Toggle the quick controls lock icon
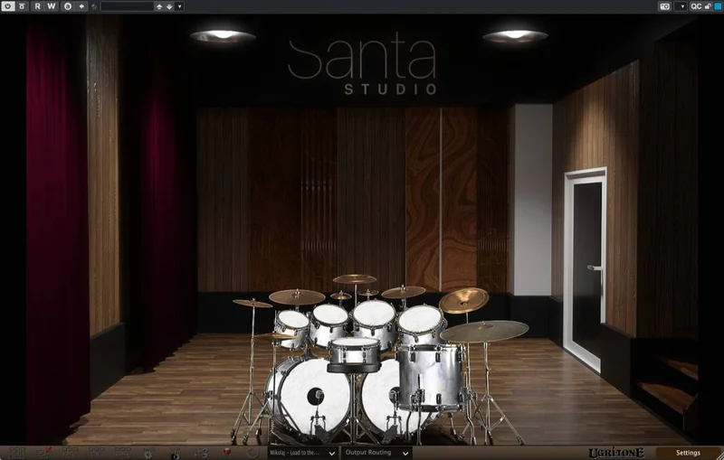The height and width of the screenshot is (460, 724). coord(708,6)
